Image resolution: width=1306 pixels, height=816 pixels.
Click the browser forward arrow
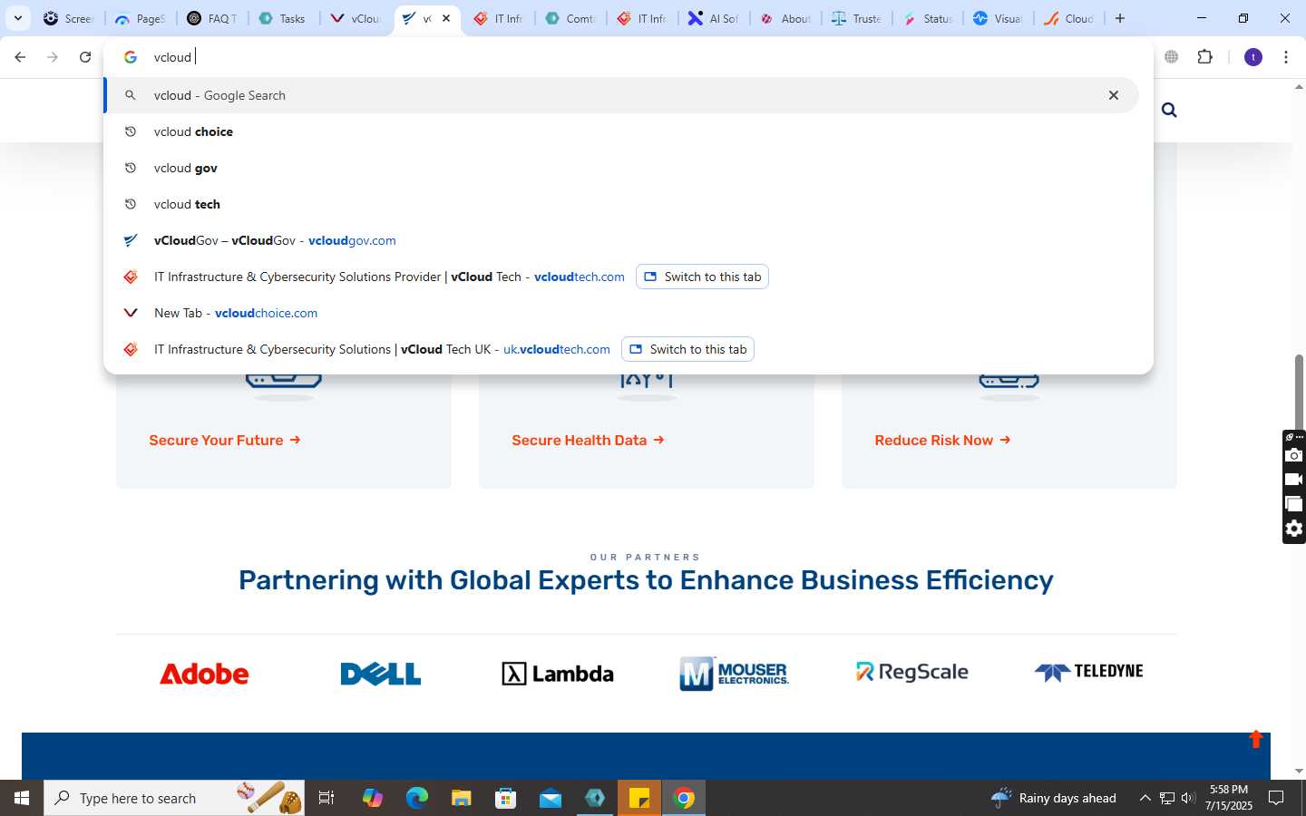tap(53, 57)
